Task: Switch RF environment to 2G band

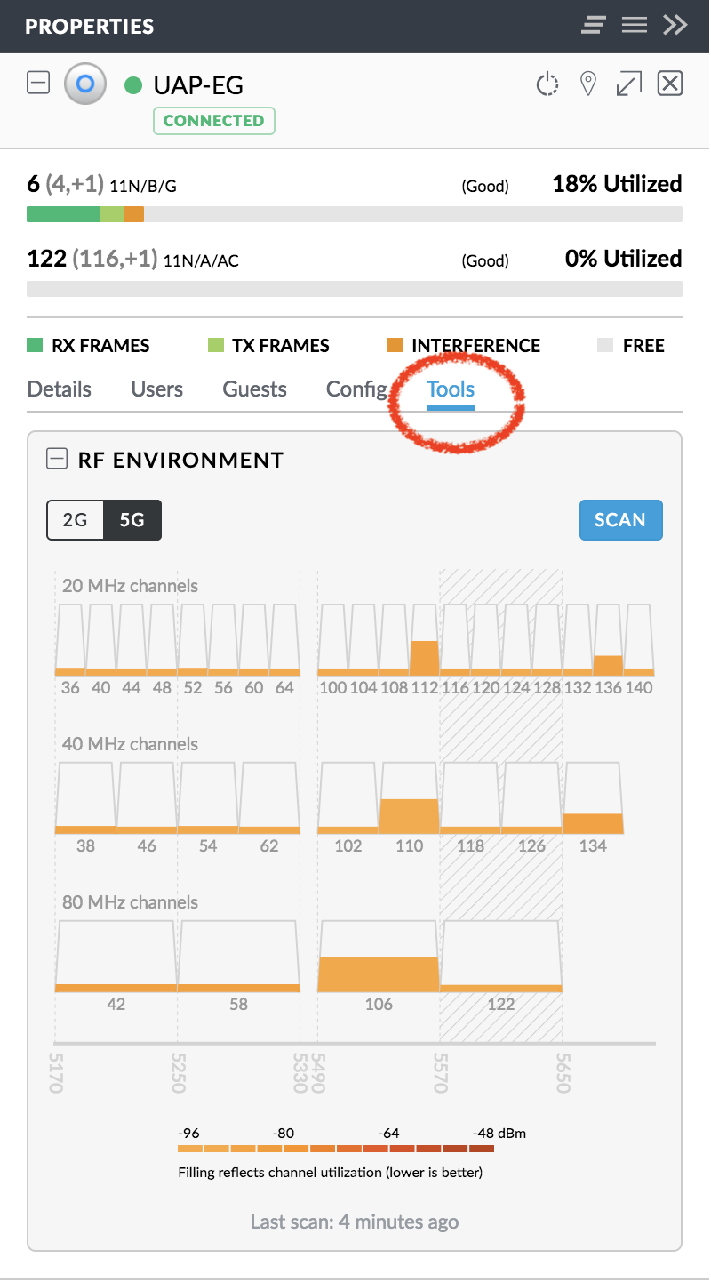Action: [x=76, y=520]
